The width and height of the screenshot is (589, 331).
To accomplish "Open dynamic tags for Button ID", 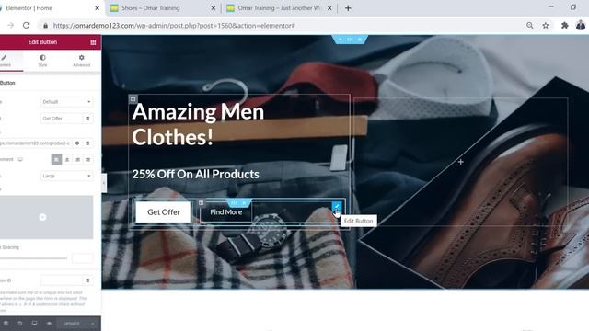I will pyautogui.click(x=87, y=280).
